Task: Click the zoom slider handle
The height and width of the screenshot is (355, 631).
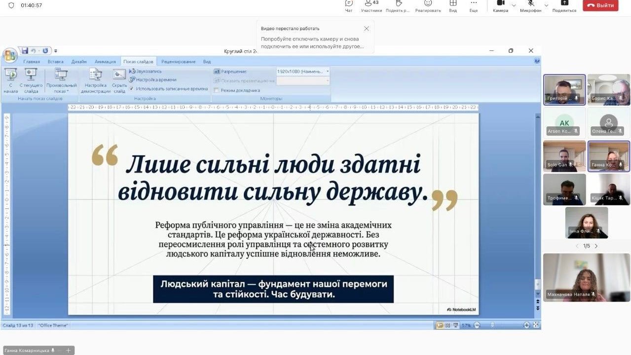Action: [492, 325]
